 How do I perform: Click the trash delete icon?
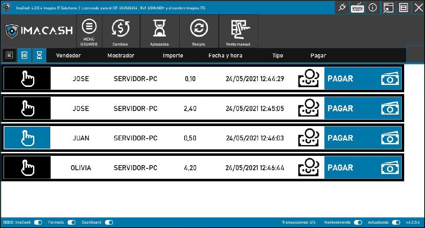[x=24, y=55]
